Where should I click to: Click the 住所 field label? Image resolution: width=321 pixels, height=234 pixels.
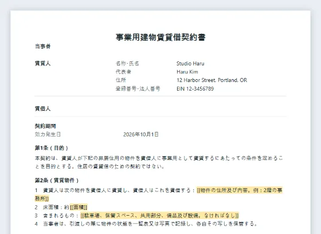[121, 80]
